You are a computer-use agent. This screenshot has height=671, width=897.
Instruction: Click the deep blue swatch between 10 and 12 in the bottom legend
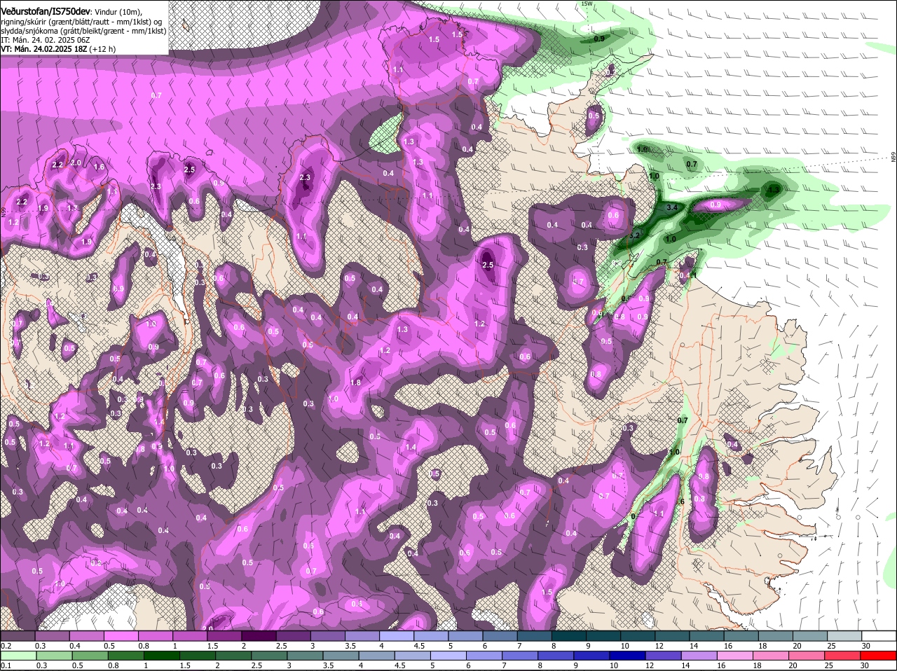point(627,656)
